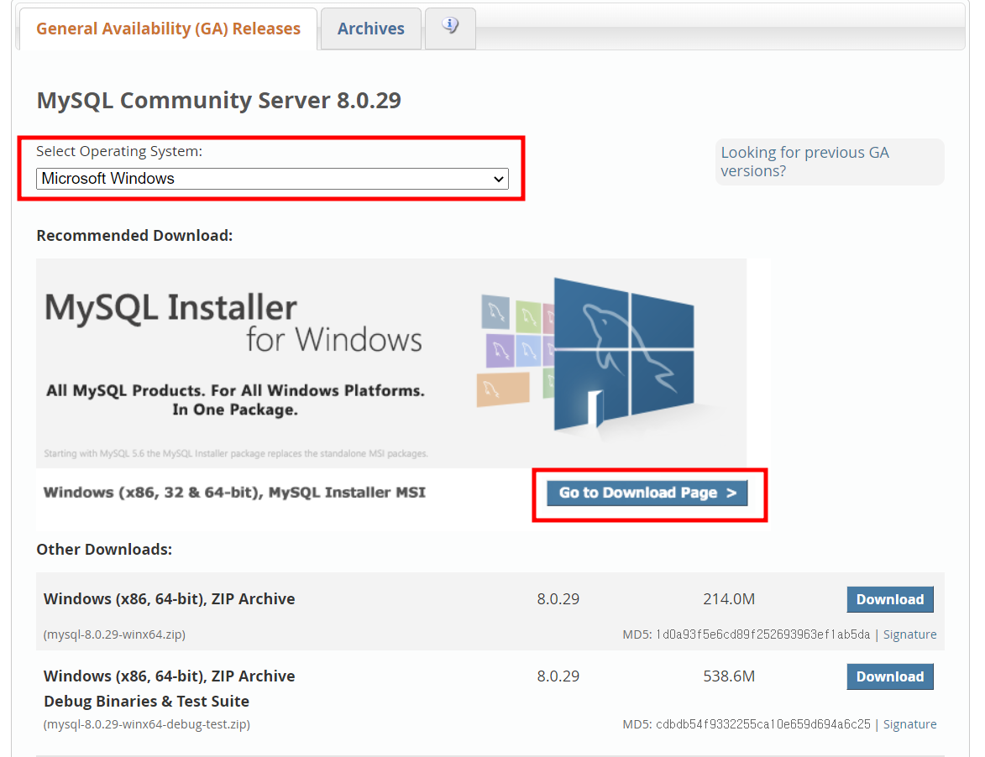Click the MySQL Community Server 8.0.29 heading
Screen dimensions: 985x757
218,101
